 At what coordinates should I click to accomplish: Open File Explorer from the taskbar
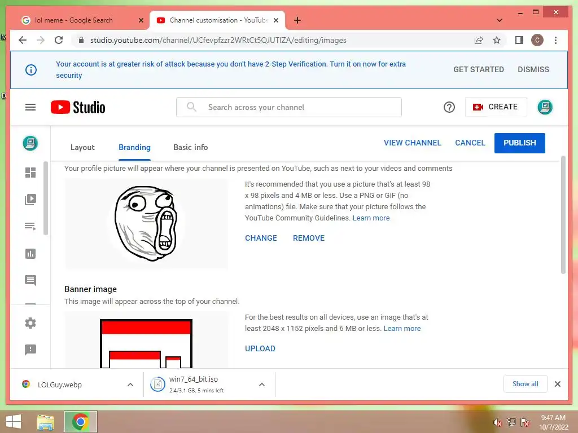[46, 422]
